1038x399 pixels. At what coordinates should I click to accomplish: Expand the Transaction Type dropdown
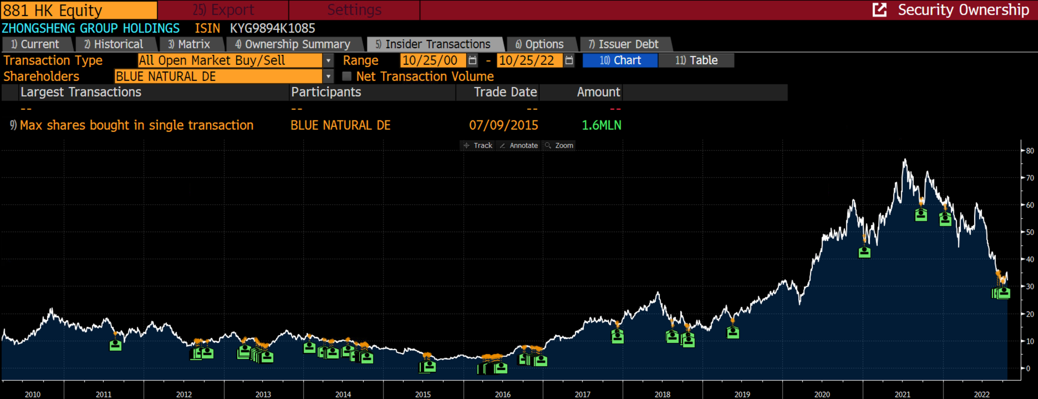pyautogui.click(x=328, y=61)
